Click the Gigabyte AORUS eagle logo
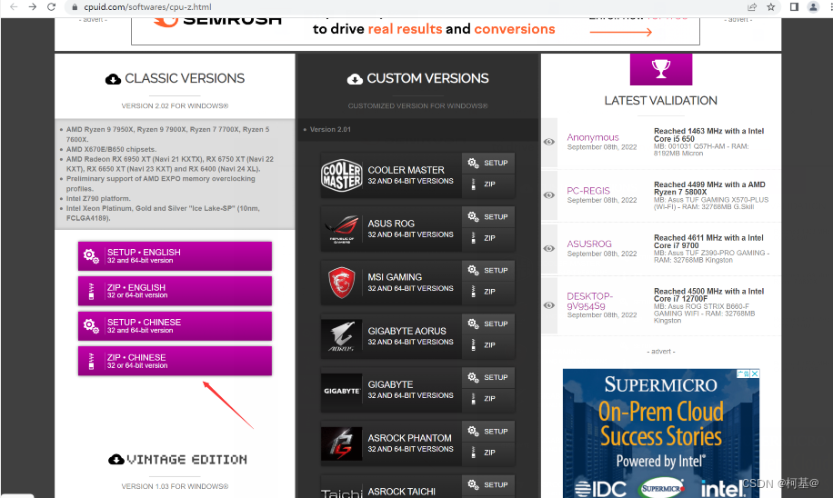This screenshot has height=498, width=833. [x=342, y=336]
